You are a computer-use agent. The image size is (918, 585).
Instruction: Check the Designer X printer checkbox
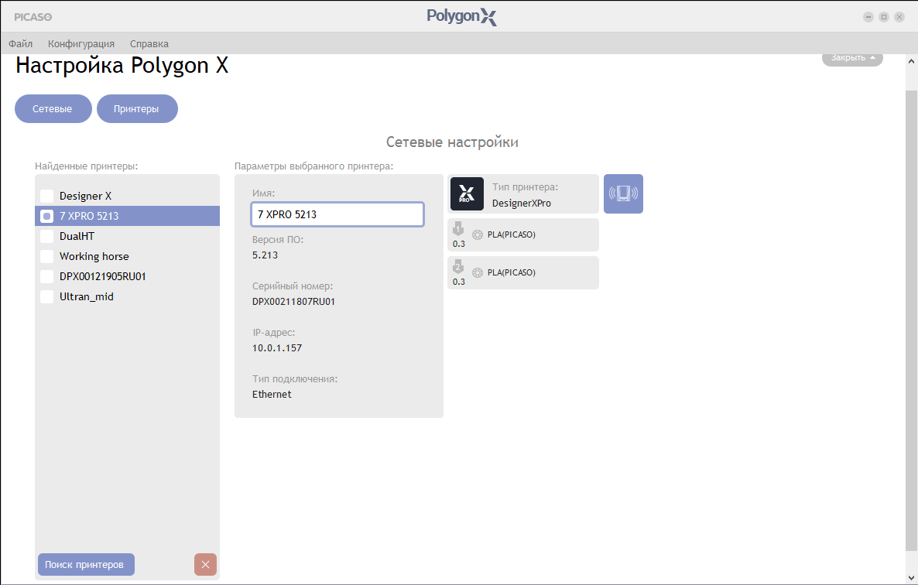47,196
